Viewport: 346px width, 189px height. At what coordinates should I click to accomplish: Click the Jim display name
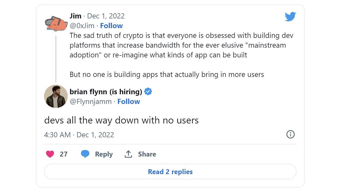(x=75, y=16)
